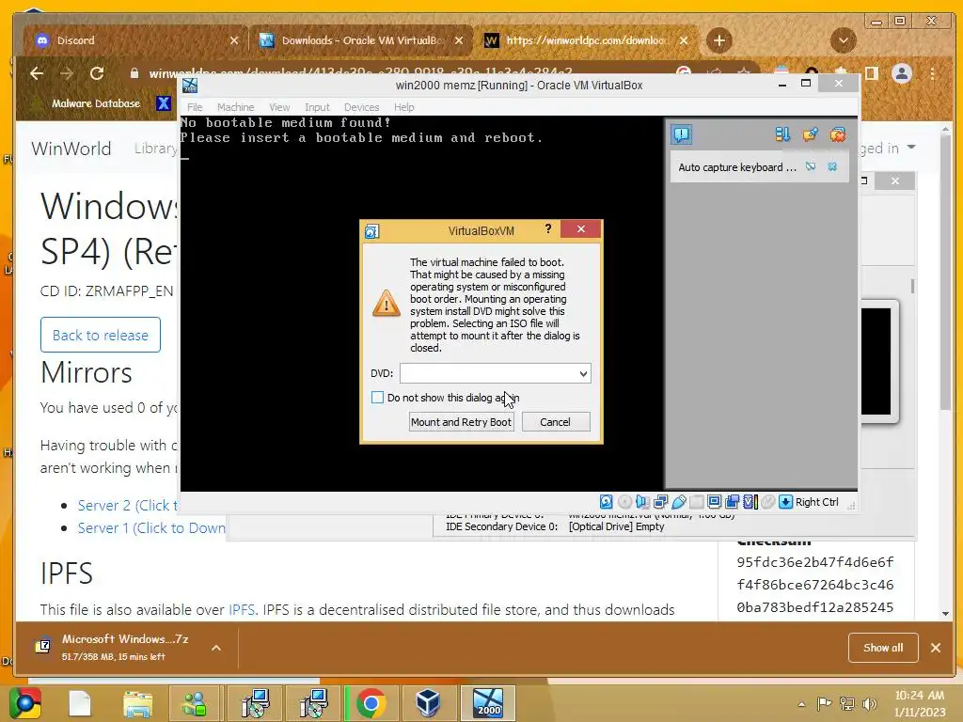The width and height of the screenshot is (963, 722).
Task: Click the network adapters status icon
Action: coord(661,502)
